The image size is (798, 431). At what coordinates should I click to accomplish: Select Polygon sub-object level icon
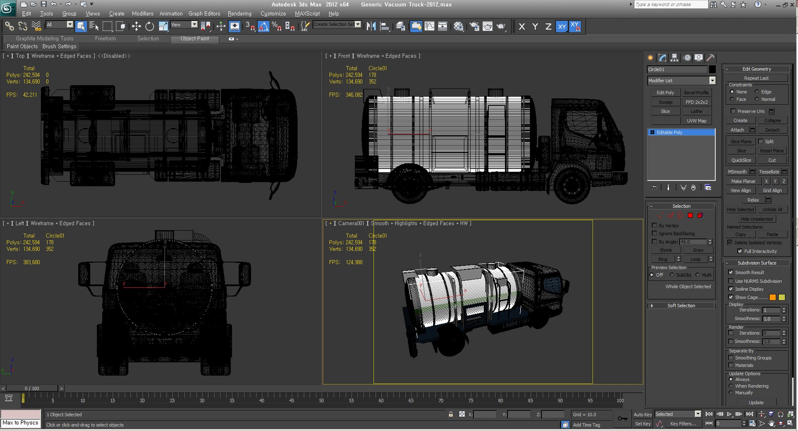coord(690,215)
